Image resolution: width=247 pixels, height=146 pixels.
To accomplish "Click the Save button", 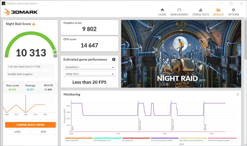I will [43, 132].
